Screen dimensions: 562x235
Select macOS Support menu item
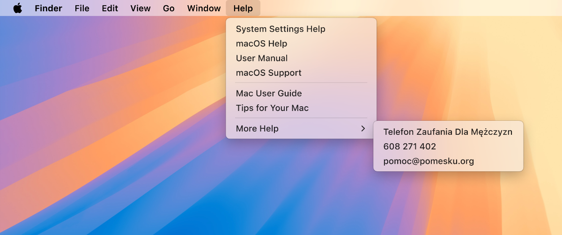pos(269,73)
